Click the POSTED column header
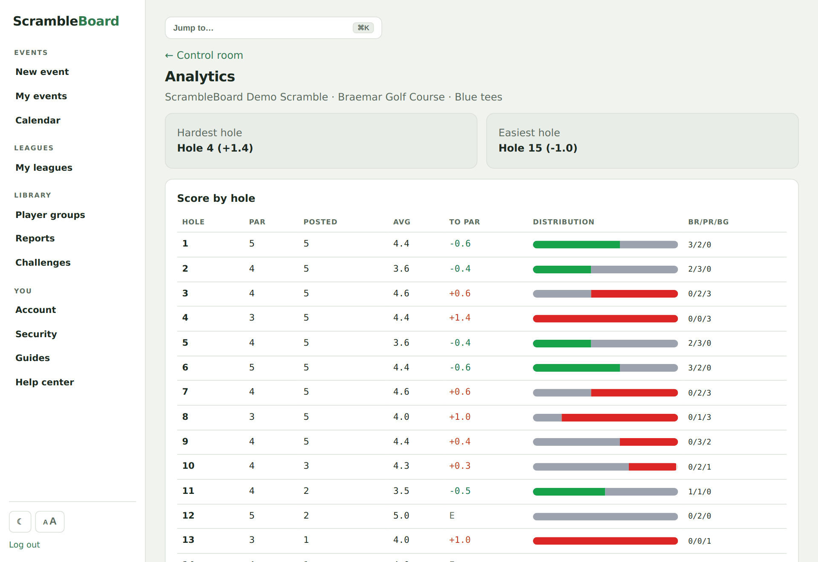 click(320, 222)
